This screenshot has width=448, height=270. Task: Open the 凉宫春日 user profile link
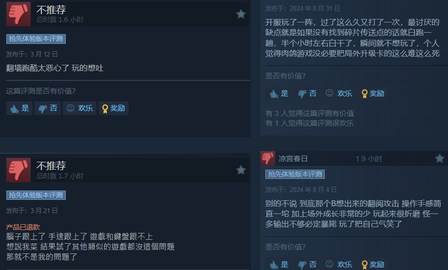(x=293, y=159)
